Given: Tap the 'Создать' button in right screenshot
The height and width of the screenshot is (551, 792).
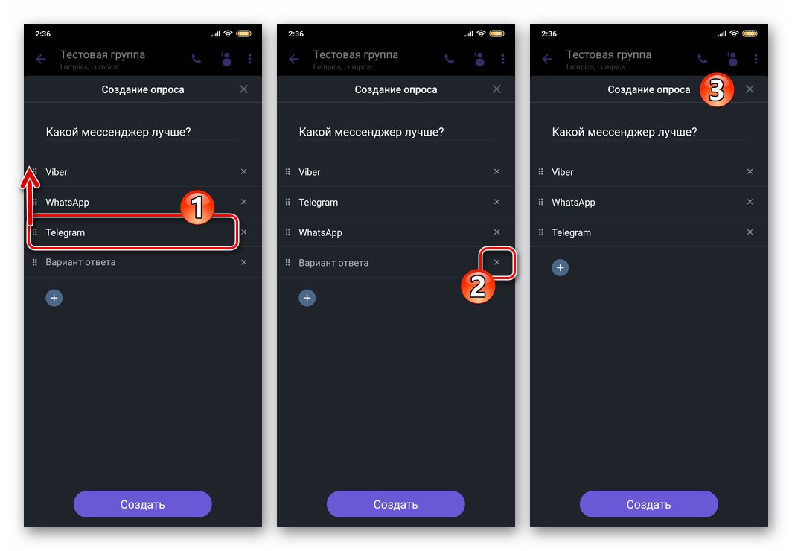Looking at the screenshot, I should coord(648,504).
